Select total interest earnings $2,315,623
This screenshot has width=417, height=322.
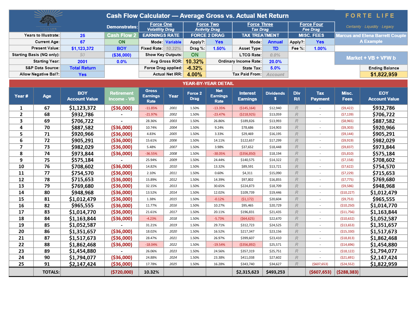click(x=247, y=272)
